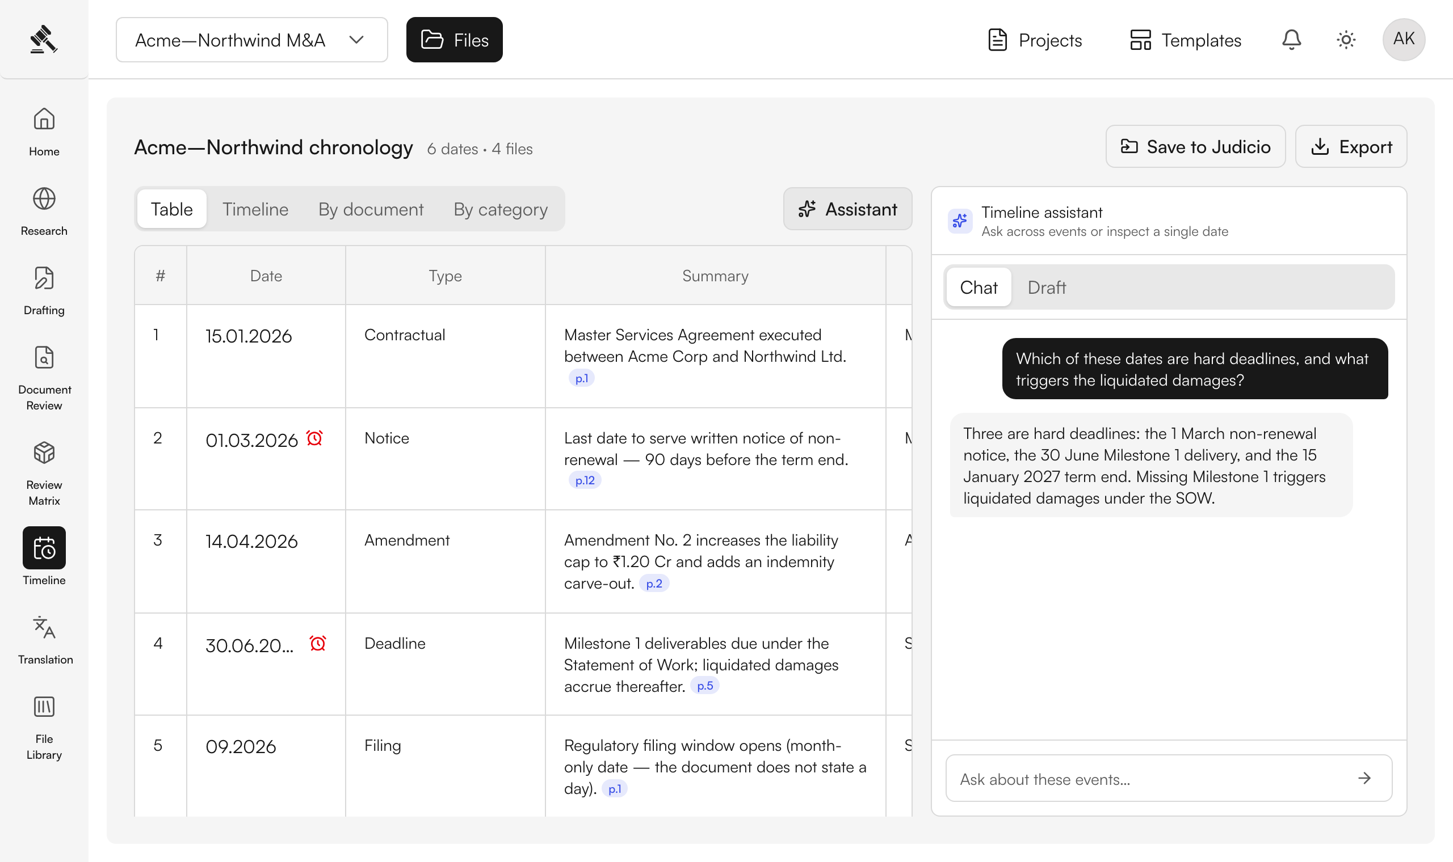Select the Chat tab in assistant
Viewport: 1453px width, 862px height.
click(x=978, y=287)
